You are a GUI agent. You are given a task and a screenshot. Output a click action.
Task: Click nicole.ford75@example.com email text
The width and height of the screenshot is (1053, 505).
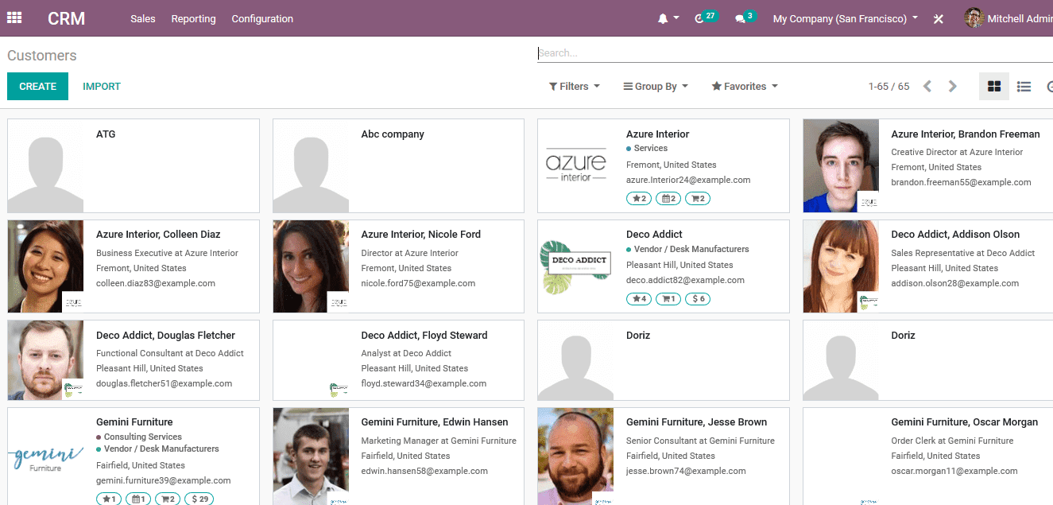point(418,283)
